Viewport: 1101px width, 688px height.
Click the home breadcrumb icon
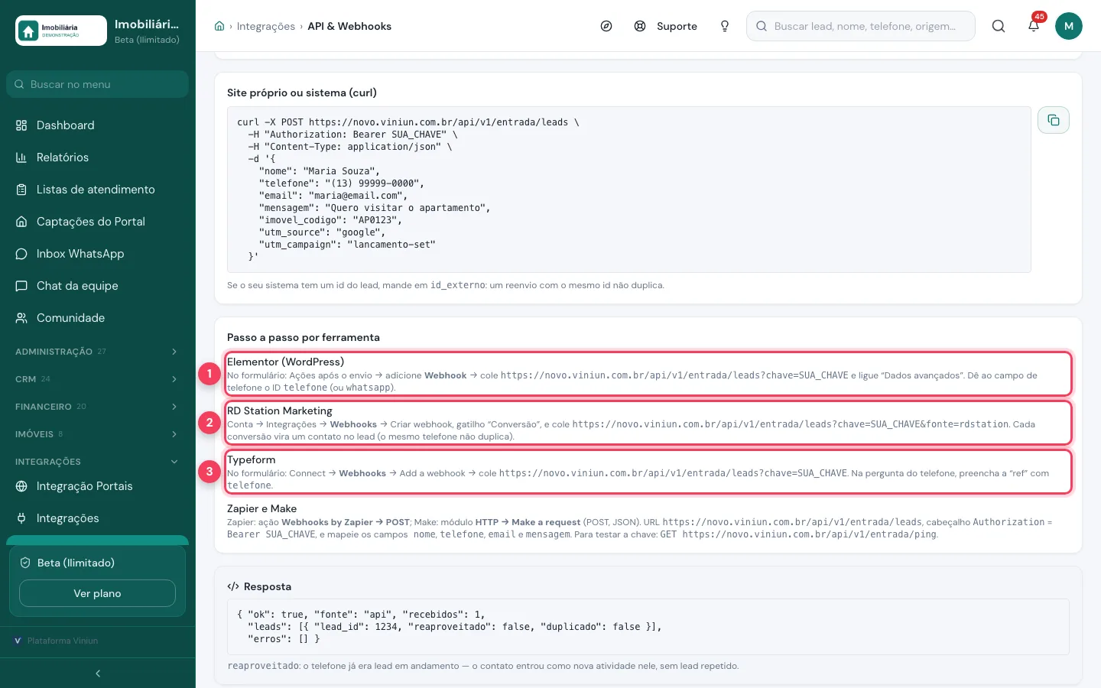219,26
